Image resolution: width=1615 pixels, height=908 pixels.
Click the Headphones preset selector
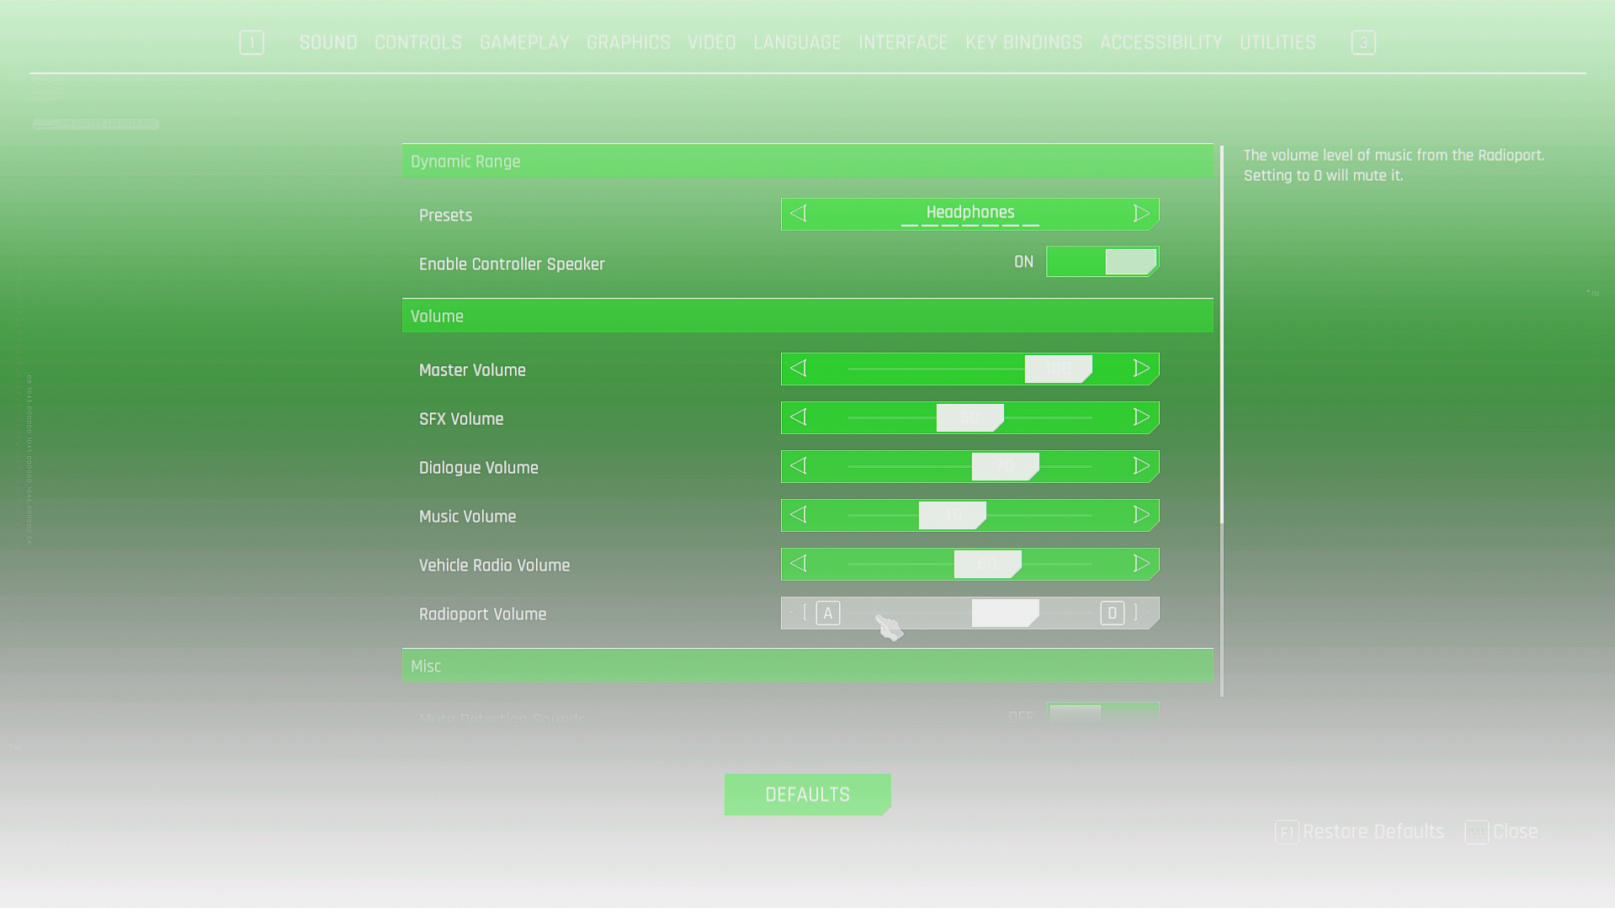[970, 214]
